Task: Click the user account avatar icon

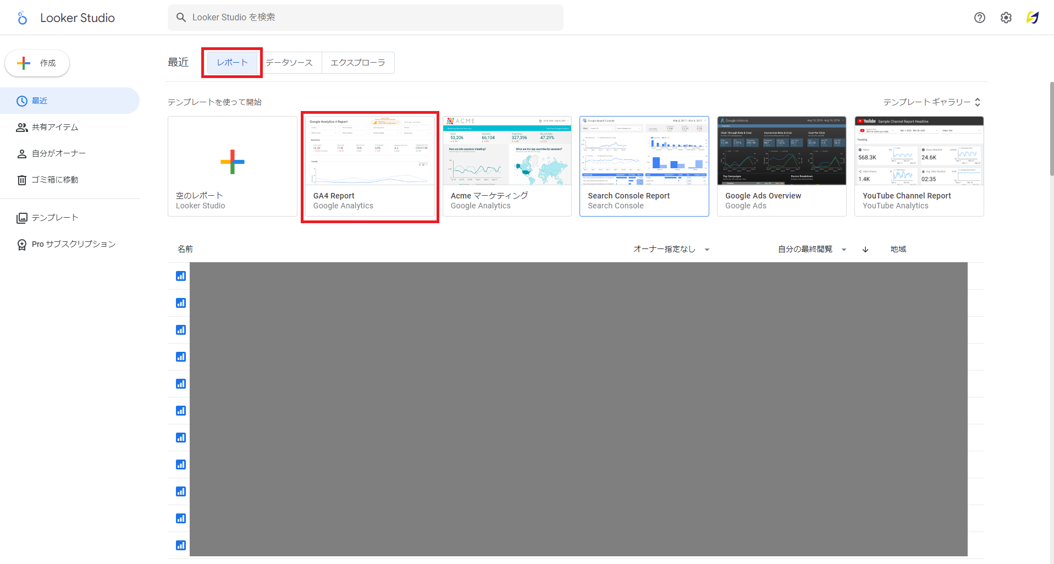Action: [x=1032, y=18]
